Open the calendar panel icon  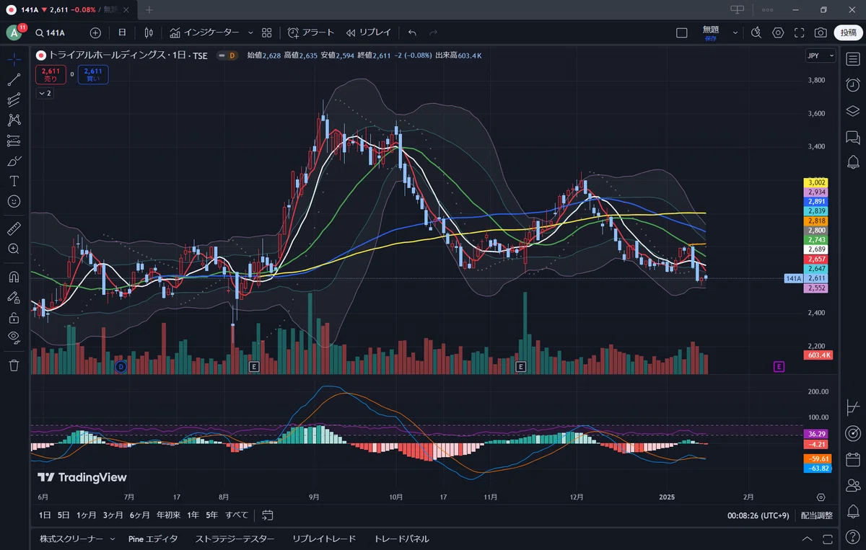pos(853,458)
